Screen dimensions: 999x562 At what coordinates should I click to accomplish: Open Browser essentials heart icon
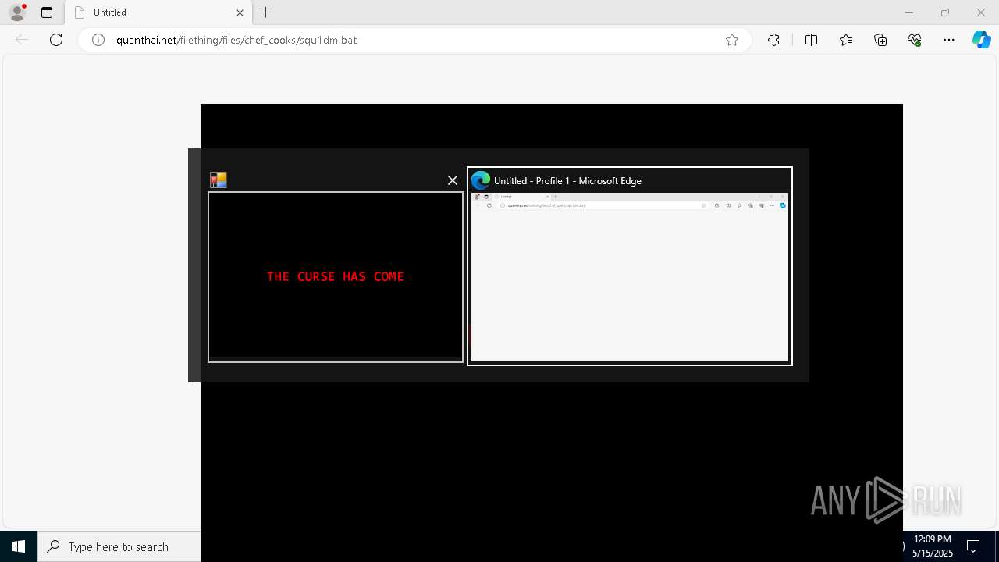pos(915,40)
